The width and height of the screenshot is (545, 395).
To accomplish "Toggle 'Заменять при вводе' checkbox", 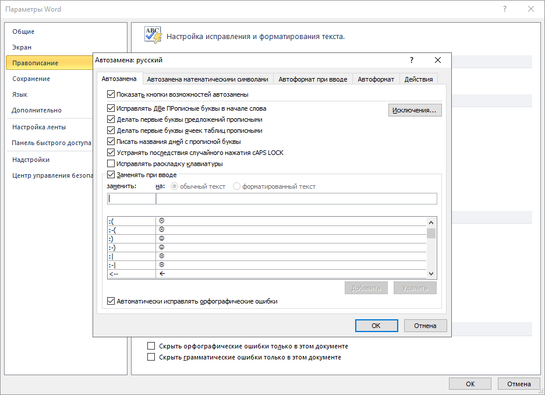I will click(111, 175).
